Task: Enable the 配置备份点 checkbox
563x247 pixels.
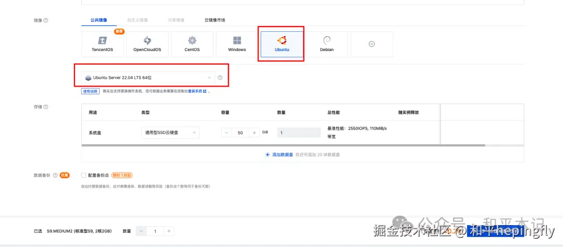Action: (x=83, y=176)
